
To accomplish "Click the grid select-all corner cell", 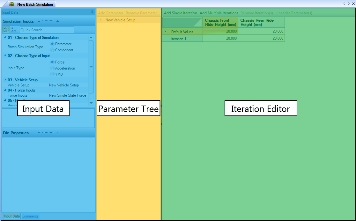I will [182, 22].
